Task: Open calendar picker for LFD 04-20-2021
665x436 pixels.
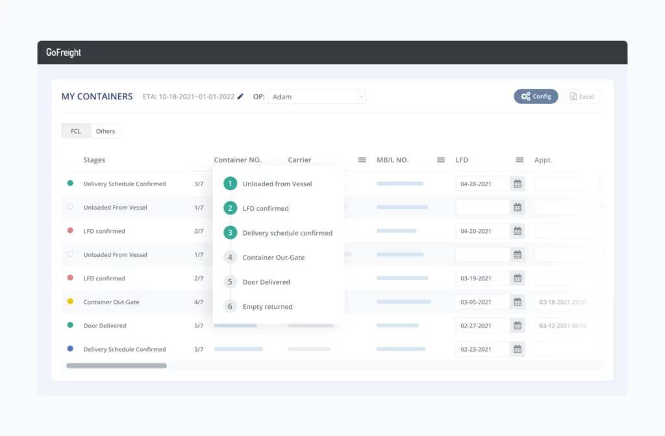Action: pyautogui.click(x=518, y=231)
